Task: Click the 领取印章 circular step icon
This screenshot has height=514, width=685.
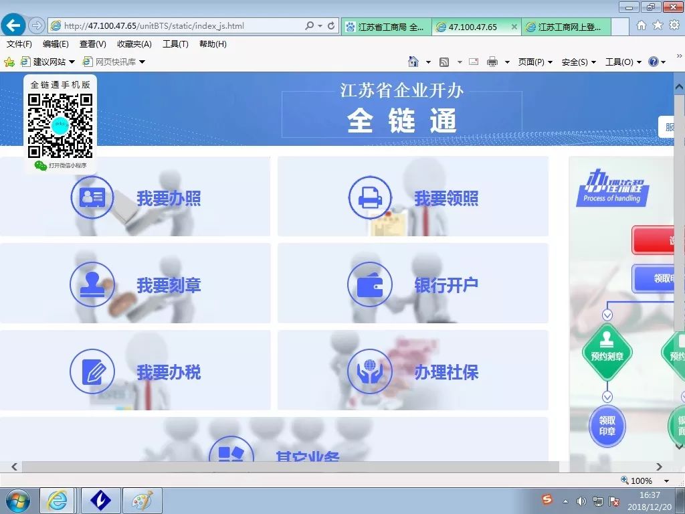Action: click(607, 426)
